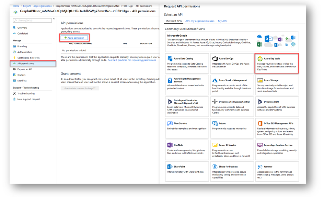Screen dimensions: 324x197
Task: Click the sidebar search field
Action: click(33, 21)
